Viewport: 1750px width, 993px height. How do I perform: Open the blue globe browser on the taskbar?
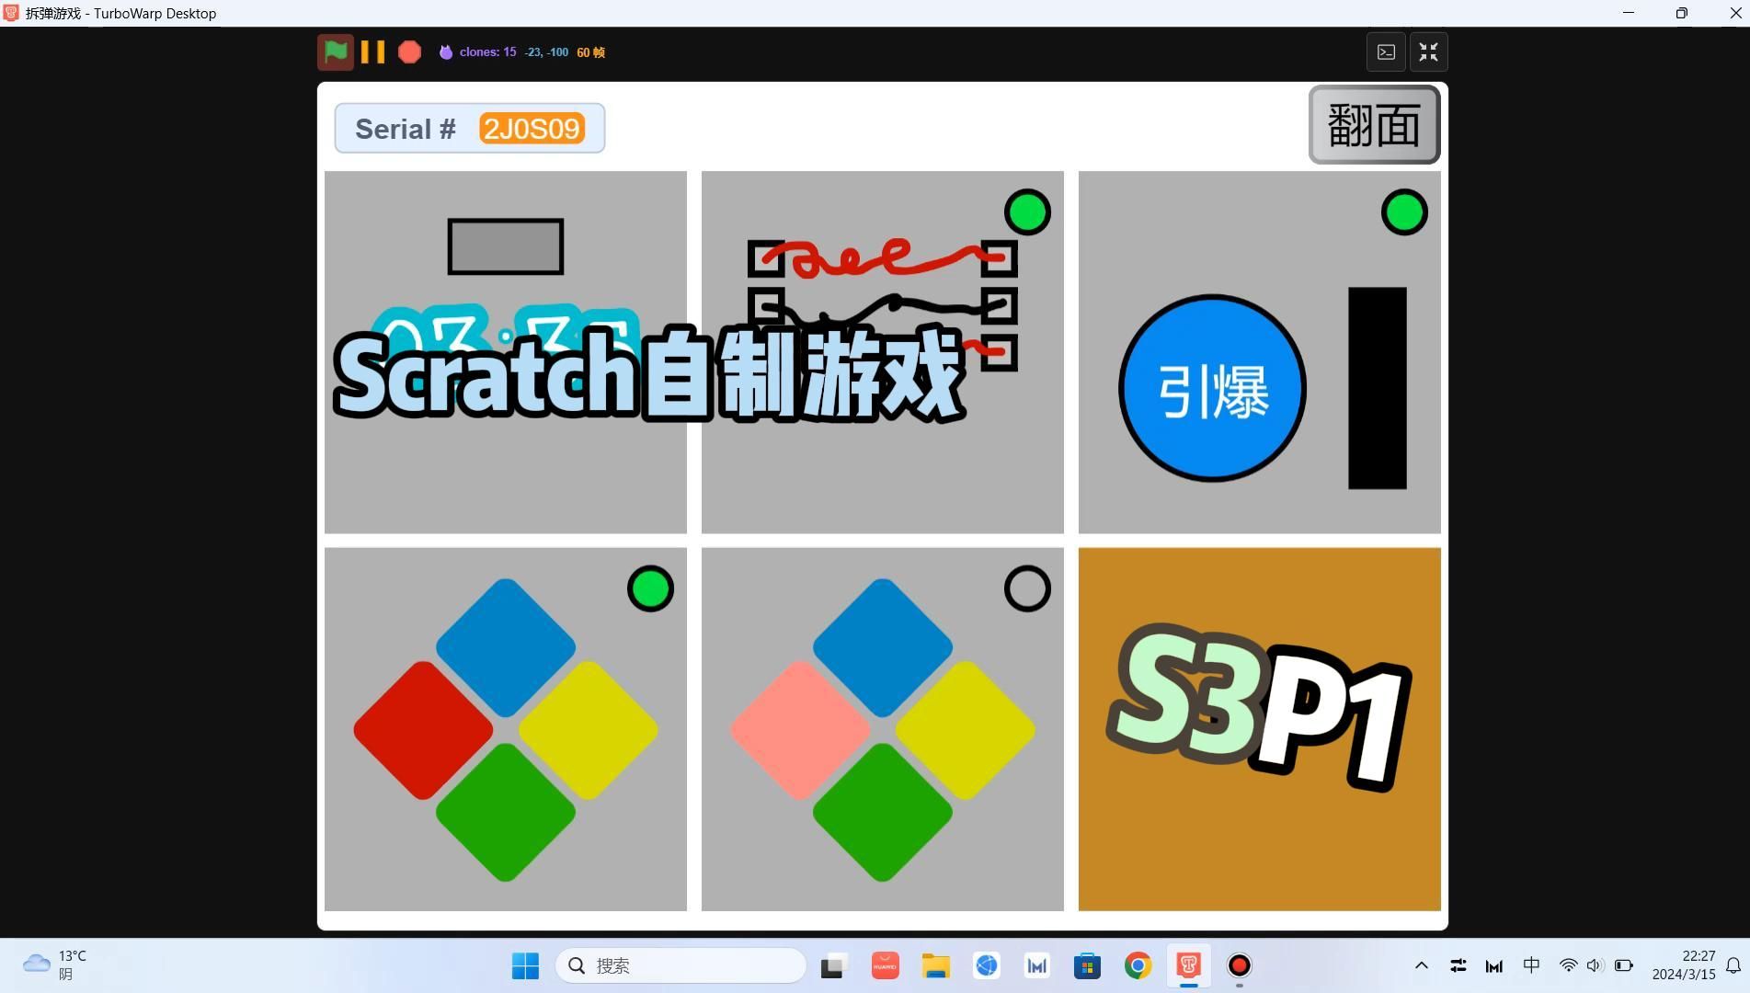[x=987, y=965]
